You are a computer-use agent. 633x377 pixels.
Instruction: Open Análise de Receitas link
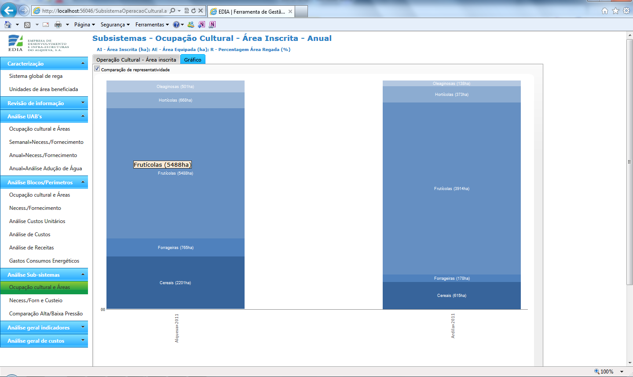[x=31, y=248]
